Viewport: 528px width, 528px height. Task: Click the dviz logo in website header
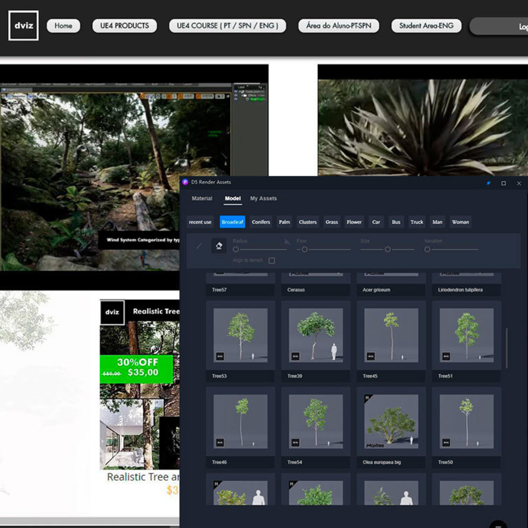(24, 26)
